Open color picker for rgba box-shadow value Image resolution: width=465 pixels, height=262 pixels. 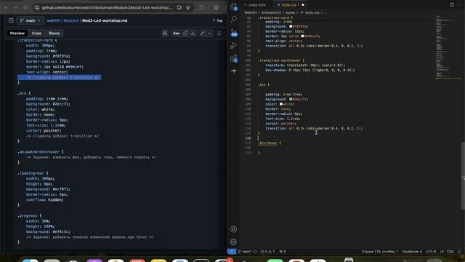[314, 71]
